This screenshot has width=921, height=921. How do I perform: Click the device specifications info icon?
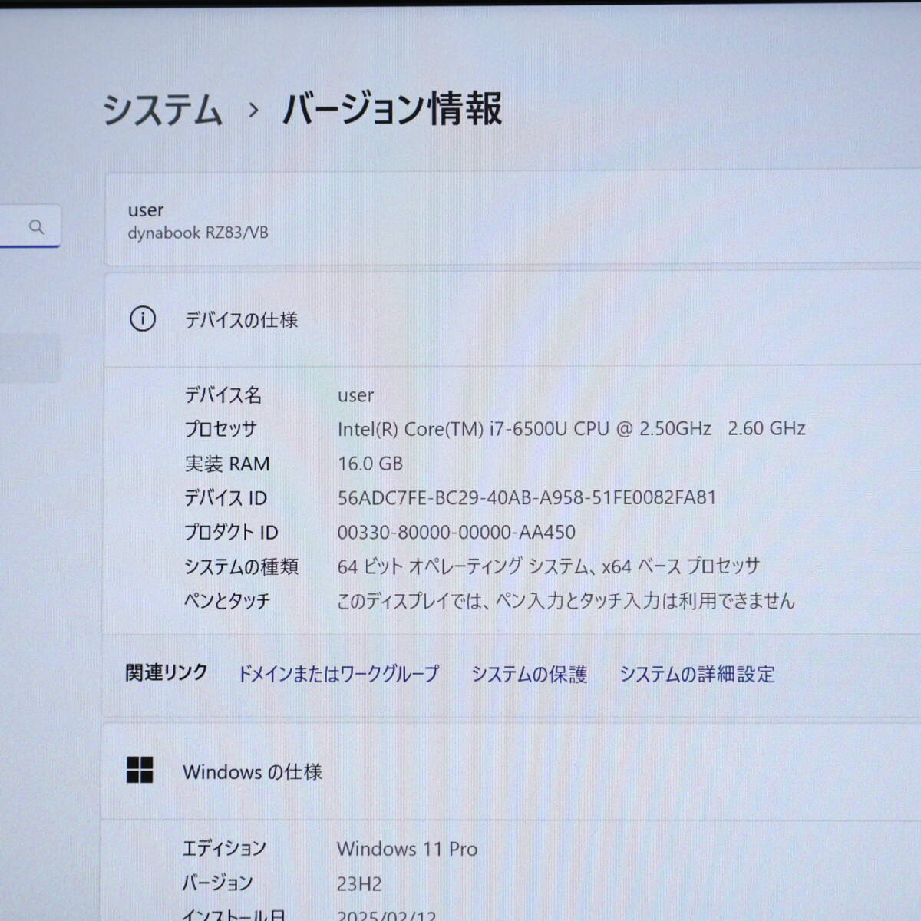143,319
